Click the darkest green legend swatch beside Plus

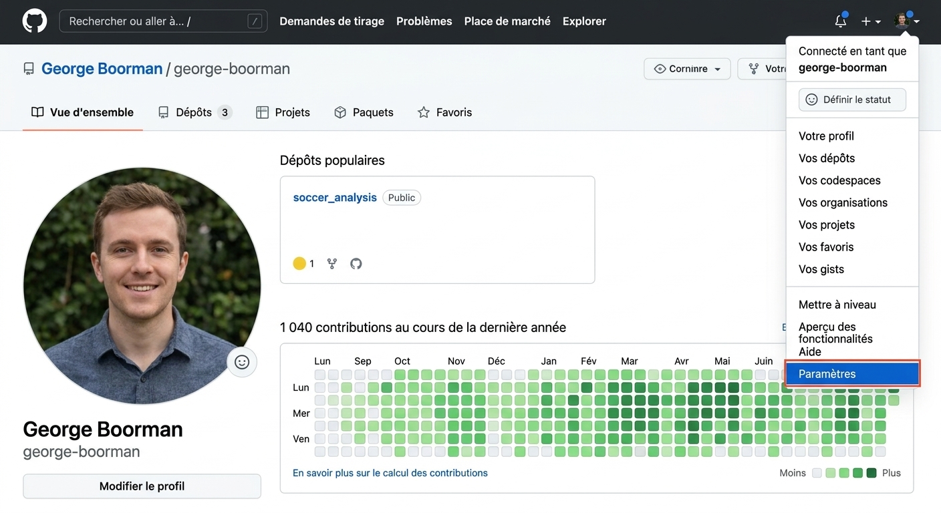871,473
